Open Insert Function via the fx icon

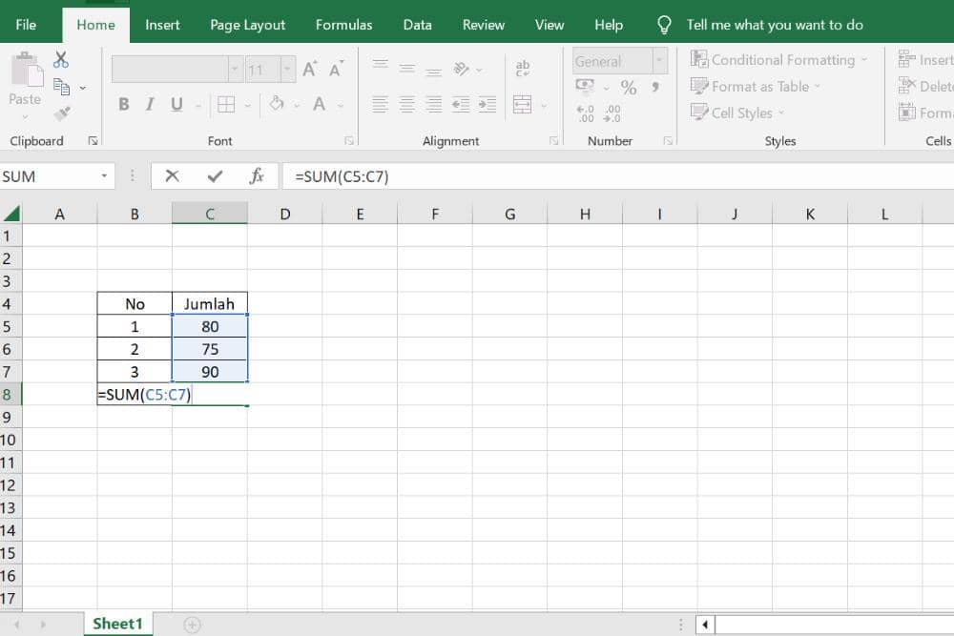coord(256,176)
